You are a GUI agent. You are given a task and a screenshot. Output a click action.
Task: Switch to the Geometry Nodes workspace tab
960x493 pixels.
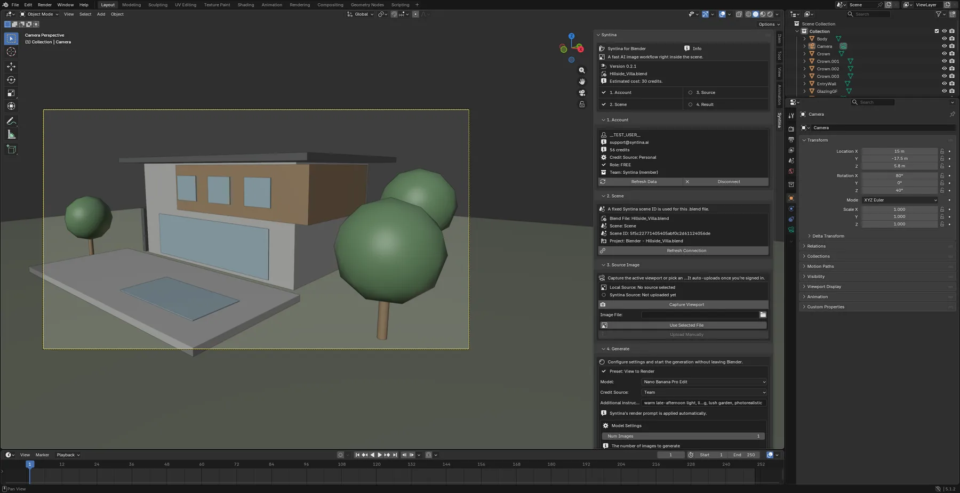point(367,5)
